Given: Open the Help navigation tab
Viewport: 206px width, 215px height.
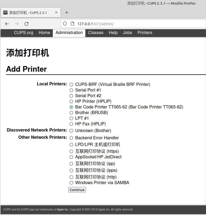Looking at the screenshot, I should 113,33.
